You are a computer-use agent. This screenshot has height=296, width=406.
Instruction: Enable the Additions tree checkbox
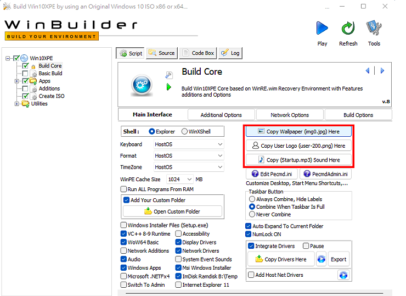[x=25, y=88]
